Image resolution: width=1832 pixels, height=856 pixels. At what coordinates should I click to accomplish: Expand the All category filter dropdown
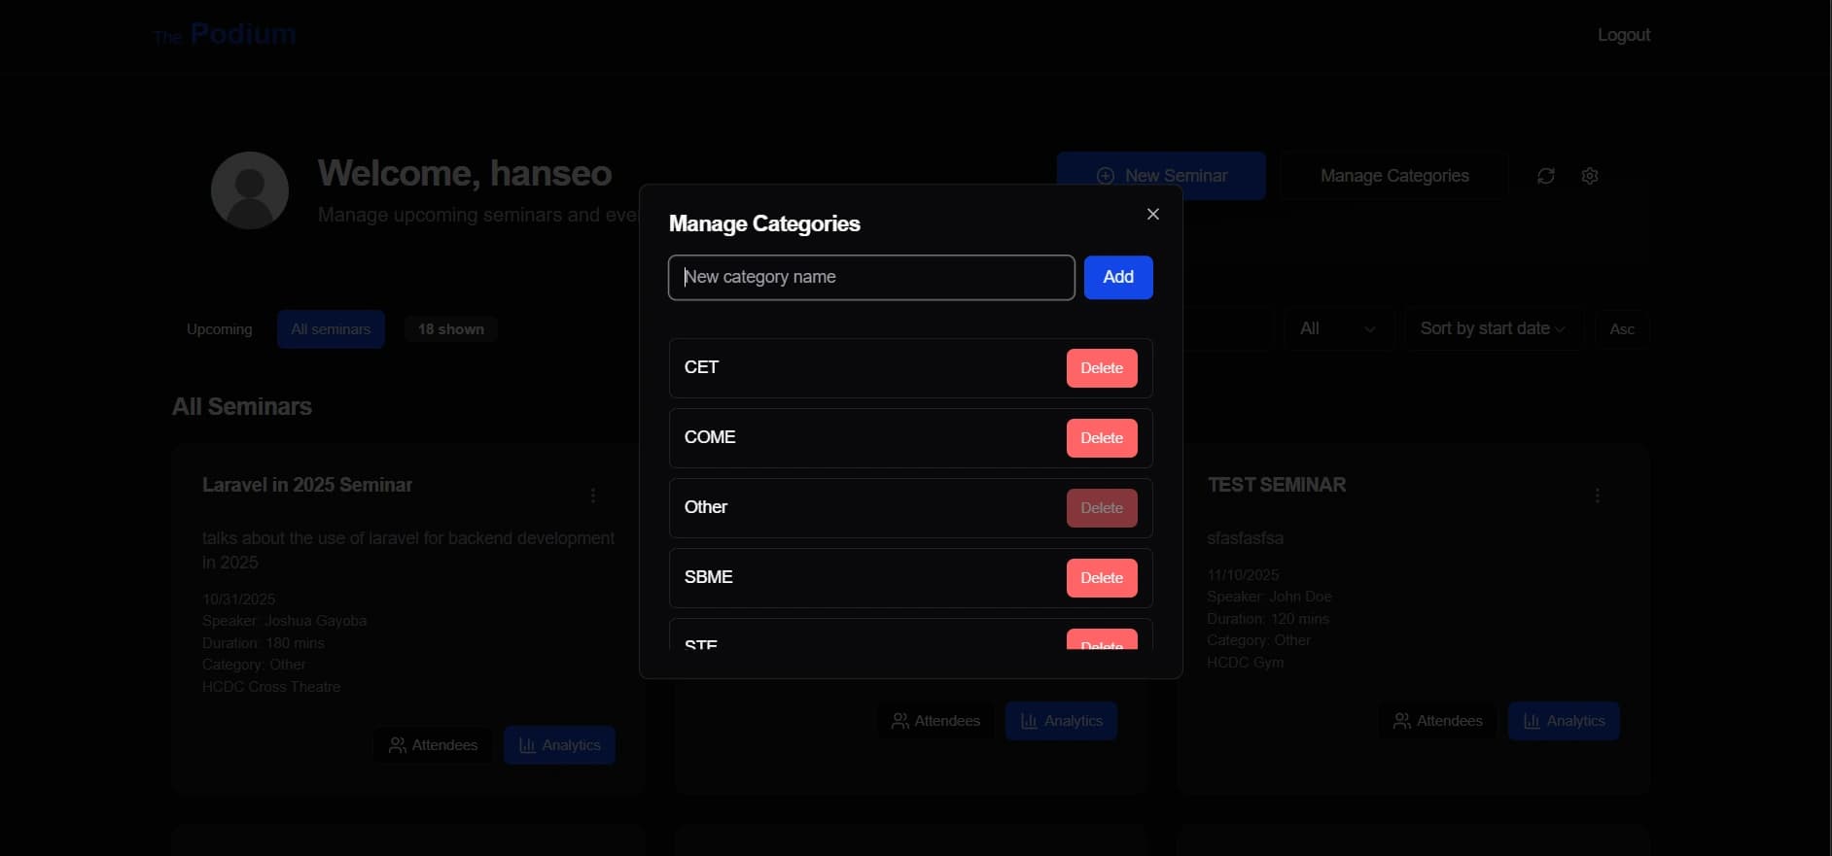tap(1338, 329)
